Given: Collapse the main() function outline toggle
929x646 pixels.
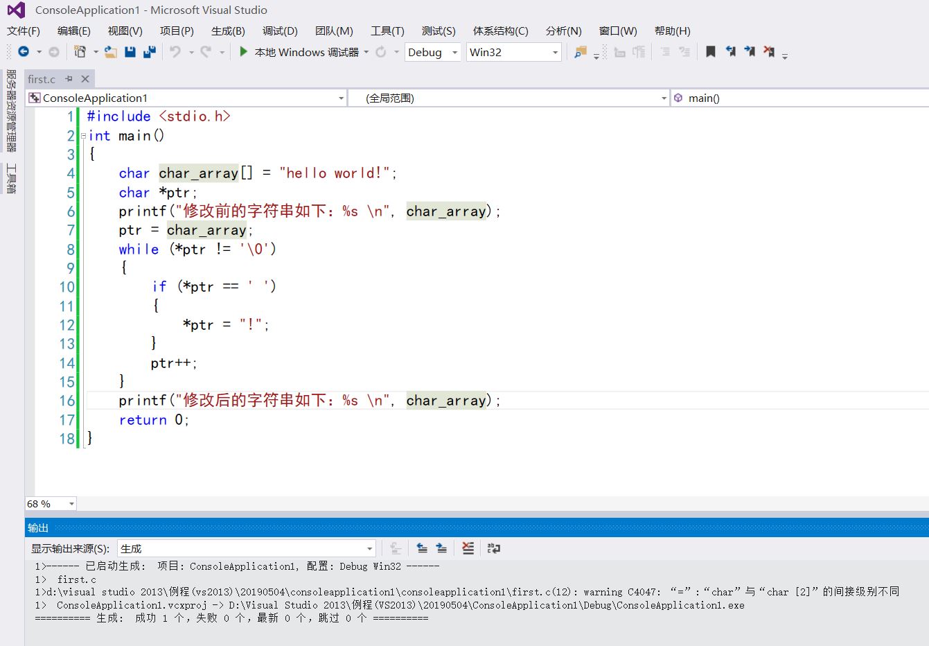Looking at the screenshot, I should (x=84, y=136).
